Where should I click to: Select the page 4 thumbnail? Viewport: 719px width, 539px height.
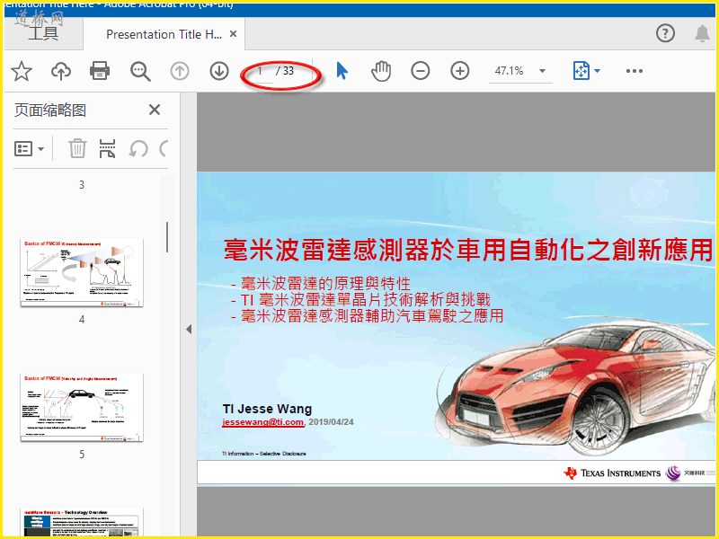click(x=82, y=273)
